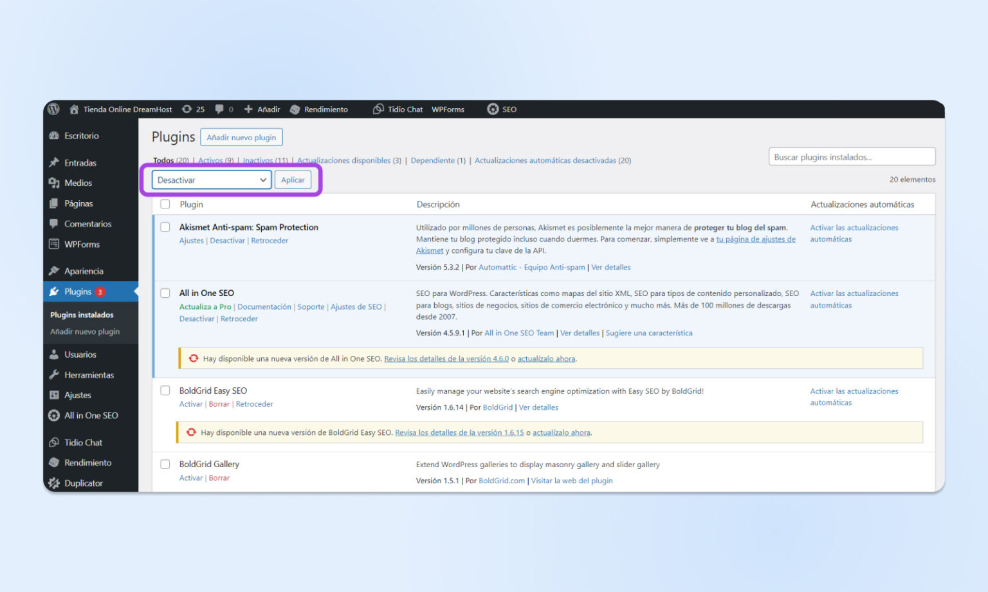
Task: Click the Buscar plugins instalados search field
Action: click(x=852, y=156)
